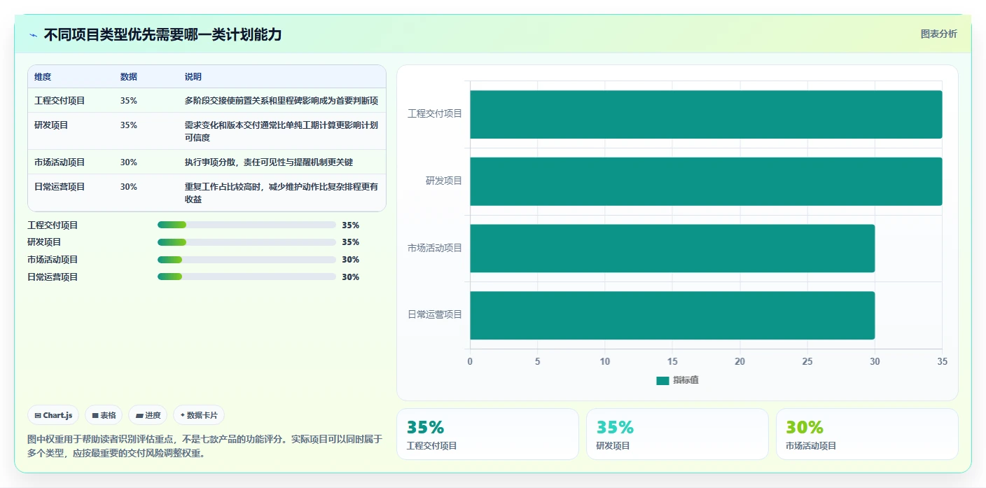Click the 工程交付项目 label above the progress bars
This screenshot has height=488, width=986.
point(53,225)
